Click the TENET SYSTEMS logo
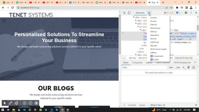Viewport: 199px width, 112px height. (31, 15)
